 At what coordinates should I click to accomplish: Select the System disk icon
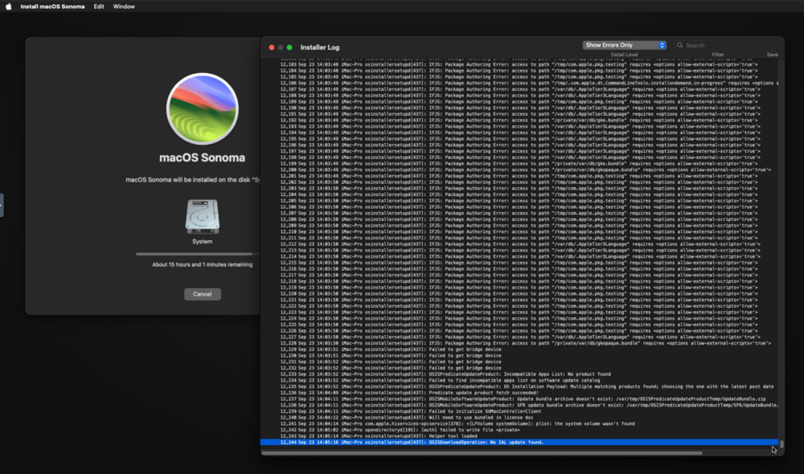tap(202, 217)
